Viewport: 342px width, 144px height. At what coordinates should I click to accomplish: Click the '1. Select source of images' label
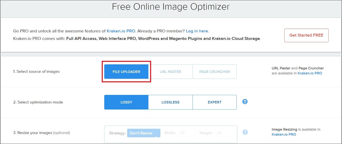36,72
